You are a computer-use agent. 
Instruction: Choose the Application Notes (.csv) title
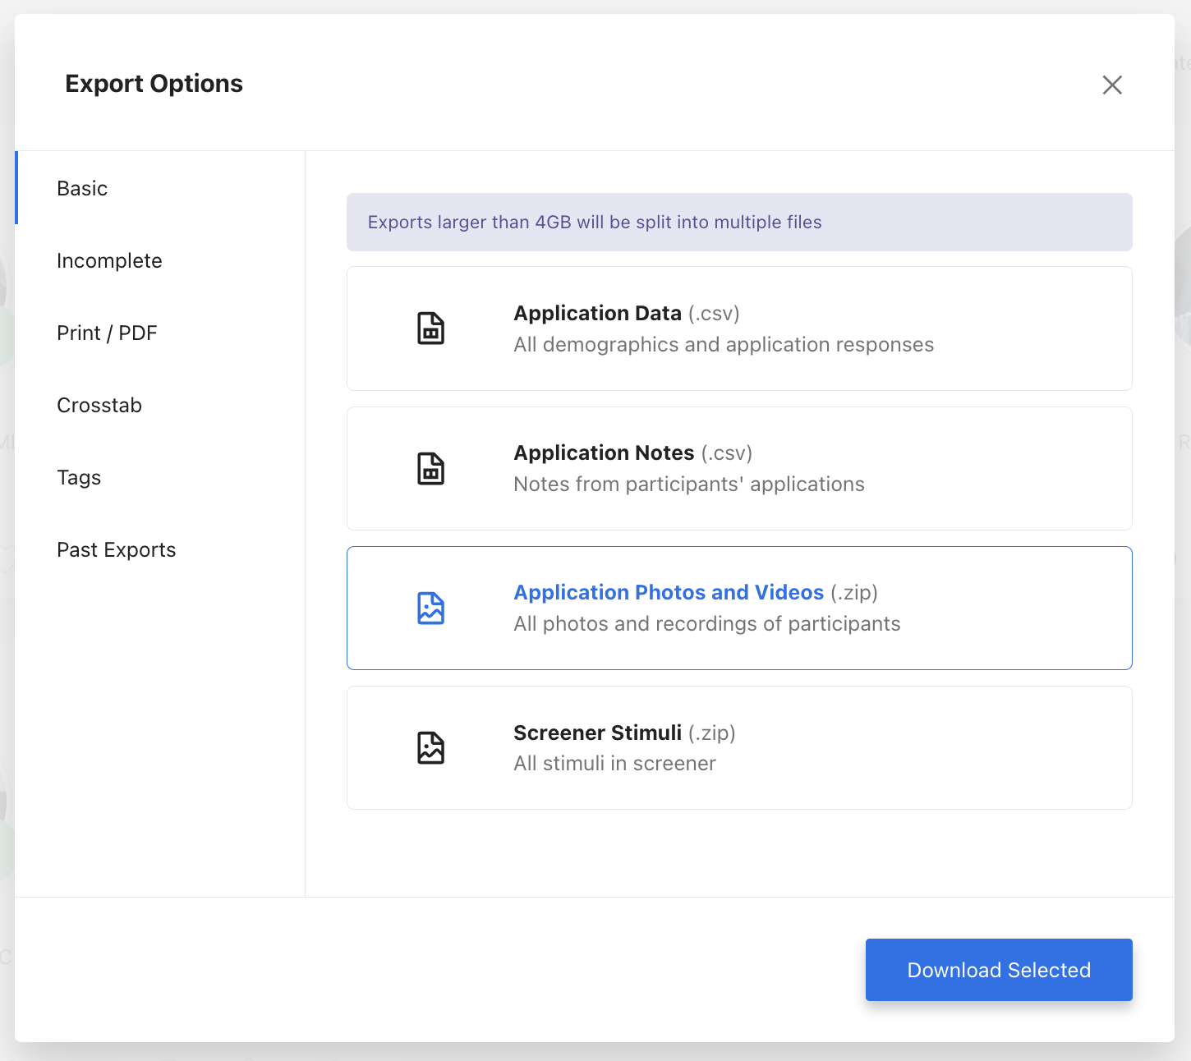pos(633,453)
